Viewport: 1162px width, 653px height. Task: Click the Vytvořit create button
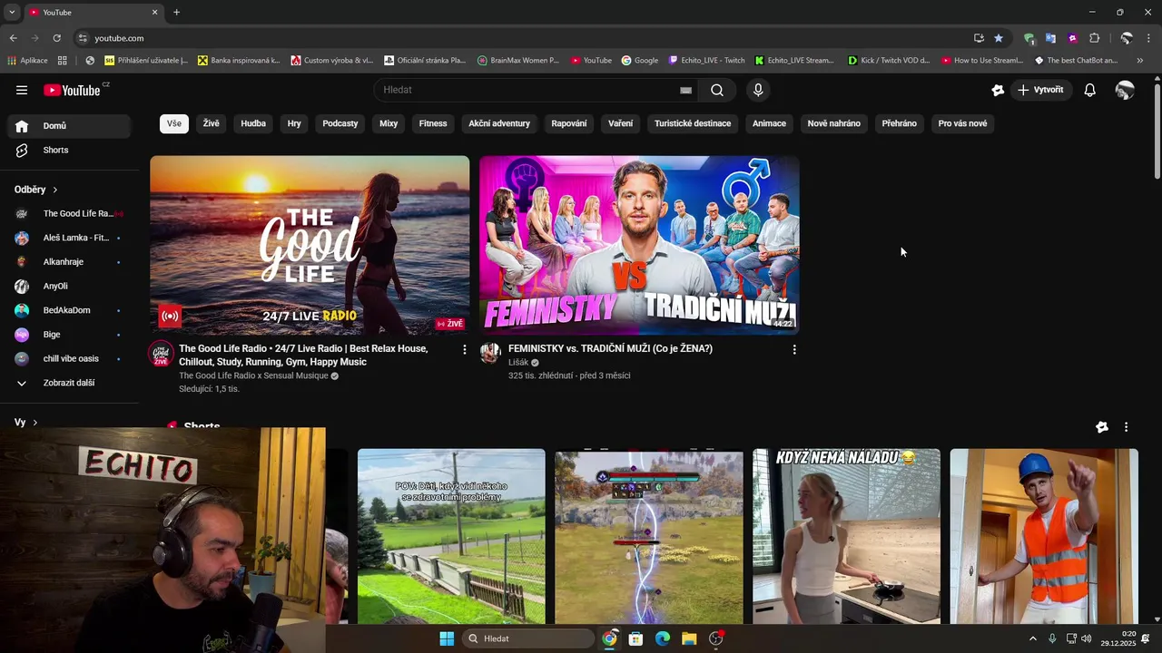[1041, 90]
